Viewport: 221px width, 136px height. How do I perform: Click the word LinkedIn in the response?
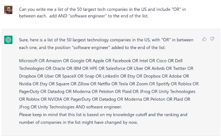pyautogui.click(x=111, y=76)
